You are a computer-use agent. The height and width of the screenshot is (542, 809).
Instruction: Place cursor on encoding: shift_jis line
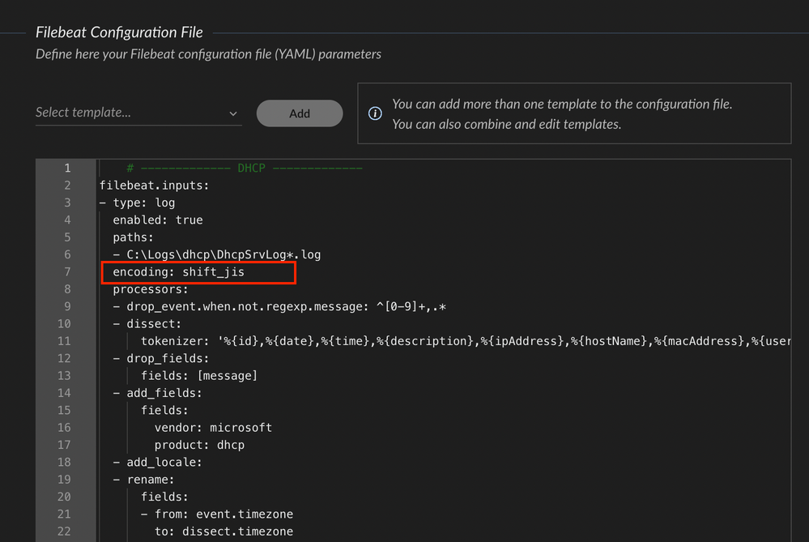point(178,272)
